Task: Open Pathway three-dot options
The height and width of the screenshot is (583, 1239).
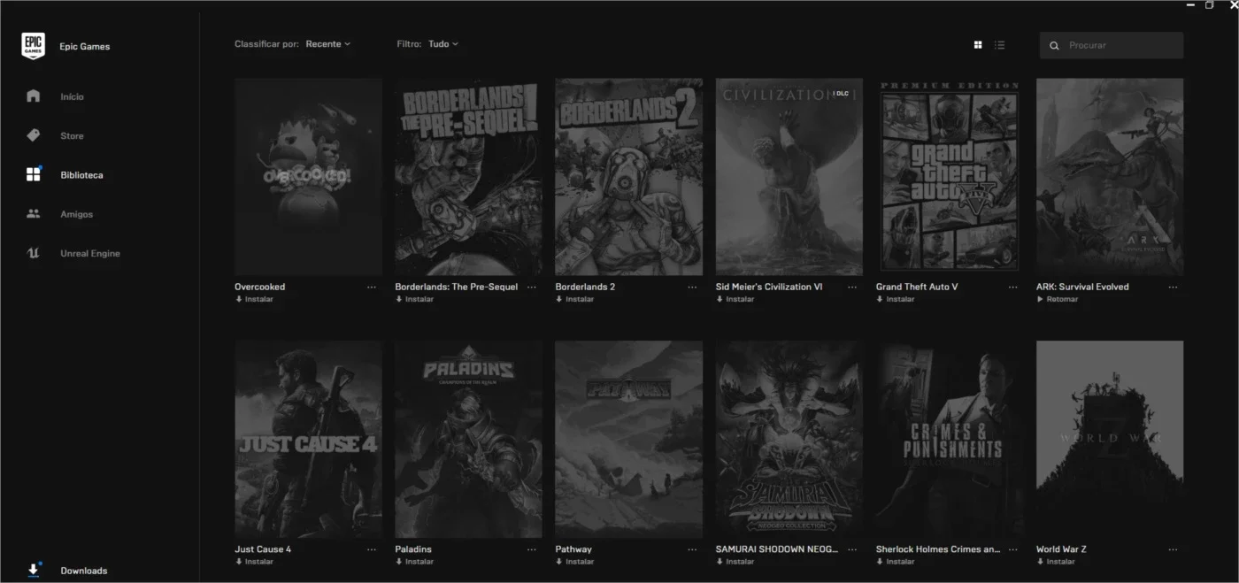Action: pos(692,549)
